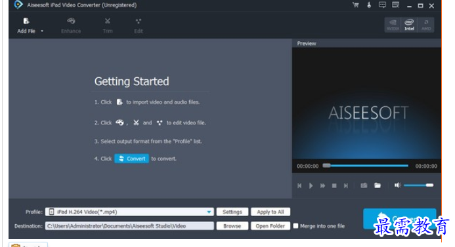This screenshot has width=455, height=247.
Task: Stop the preview playback
Action: (x=334, y=185)
